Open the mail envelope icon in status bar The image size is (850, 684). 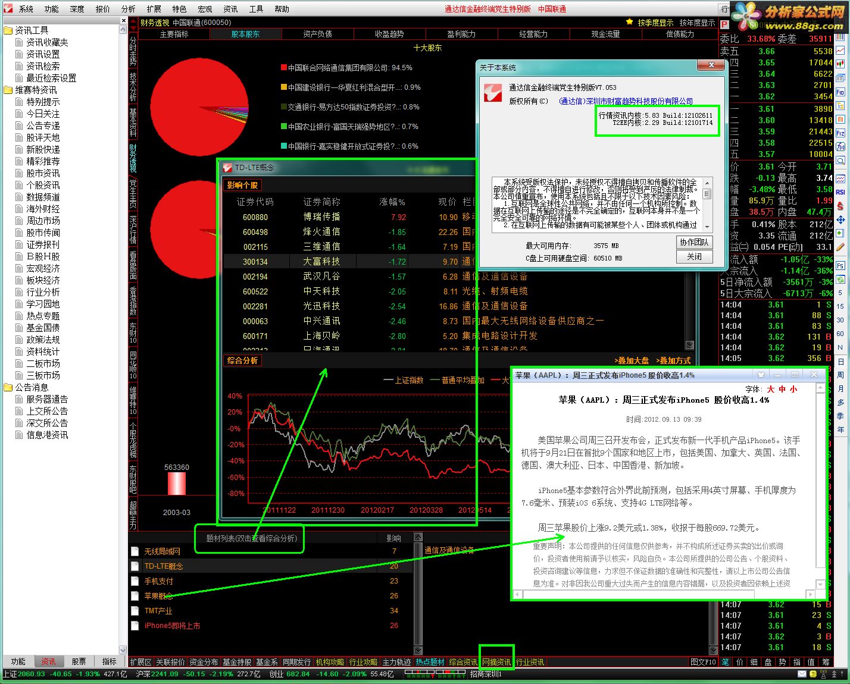click(802, 674)
